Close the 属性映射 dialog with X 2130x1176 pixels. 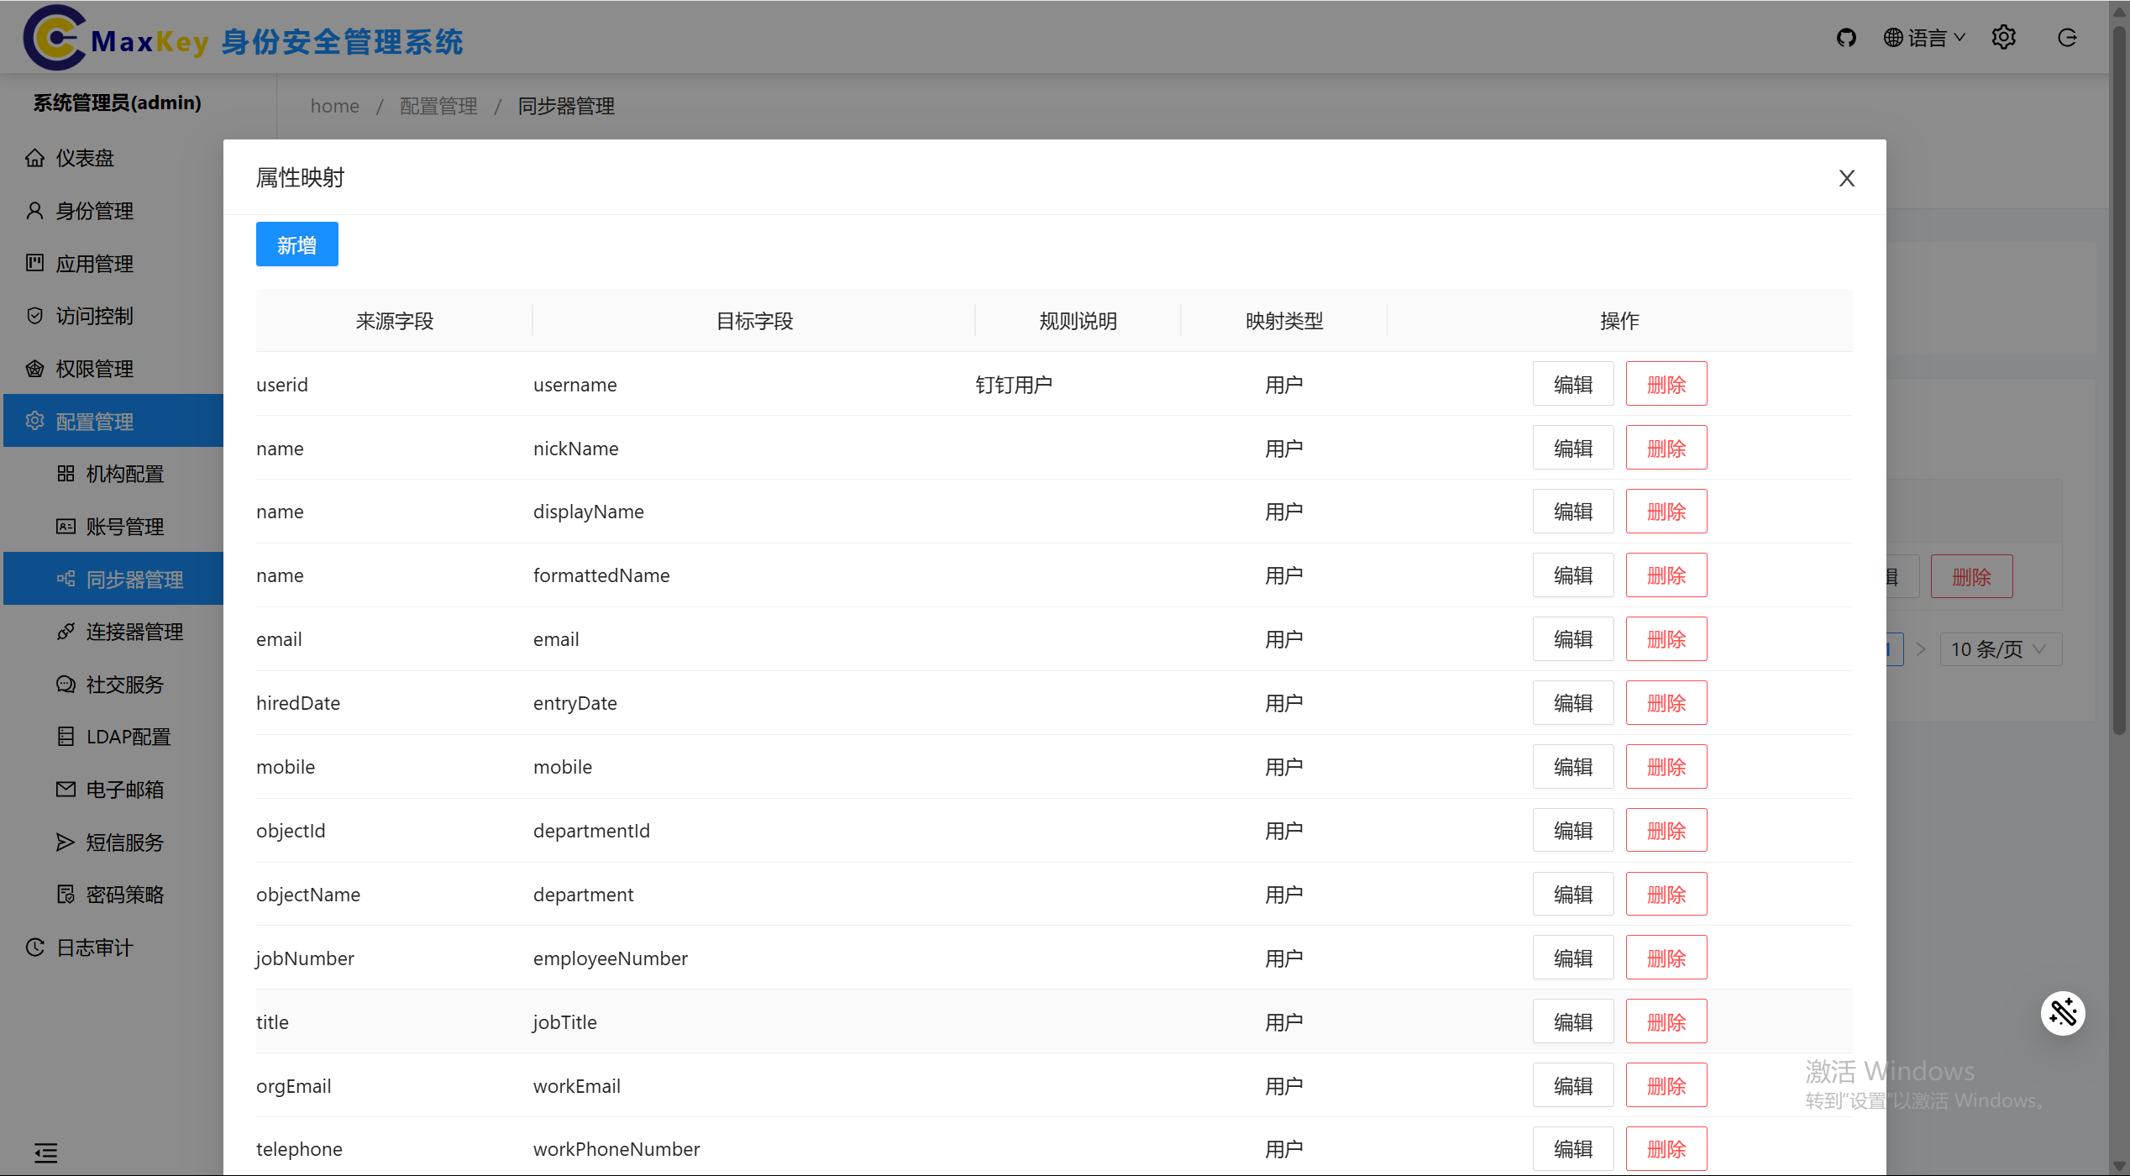(x=1846, y=178)
